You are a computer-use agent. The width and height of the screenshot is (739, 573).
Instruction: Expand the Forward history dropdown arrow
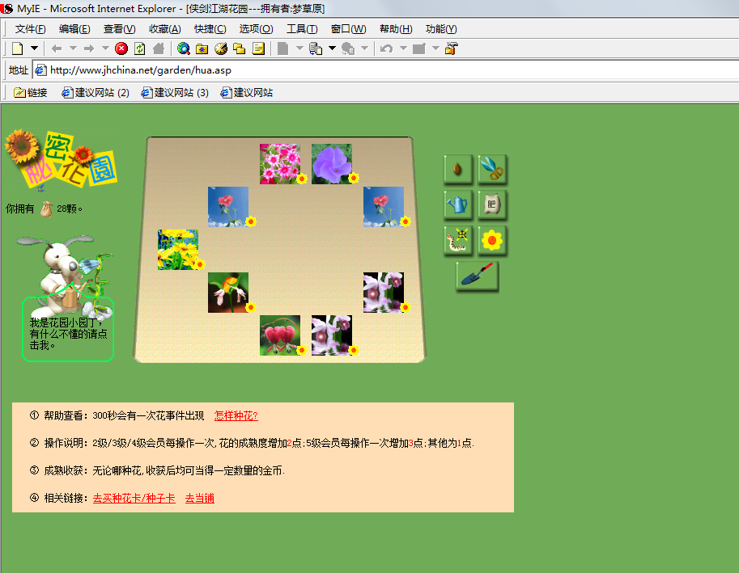coord(105,48)
